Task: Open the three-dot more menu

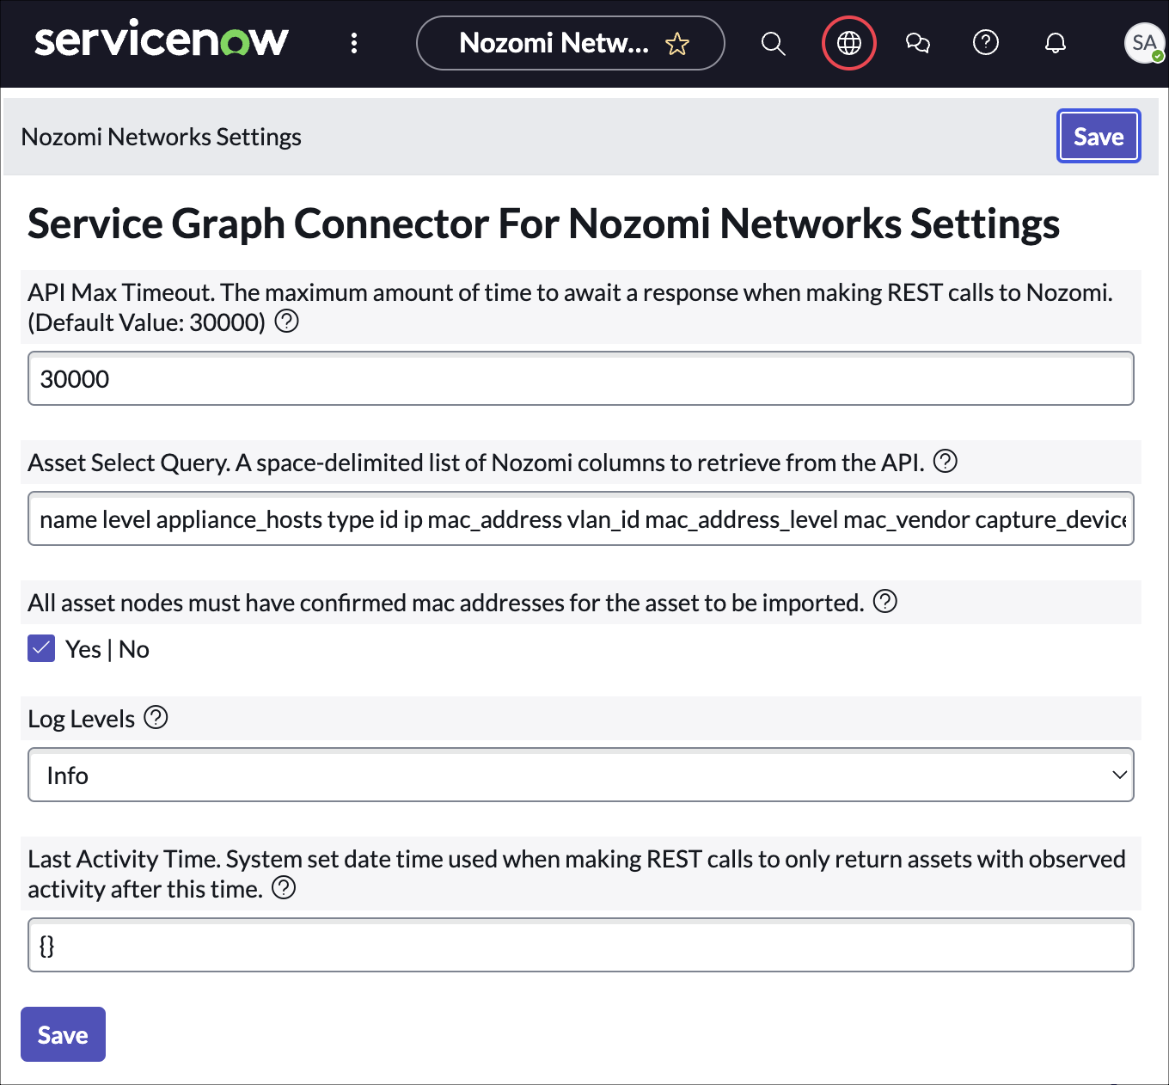Action: coord(354,43)
